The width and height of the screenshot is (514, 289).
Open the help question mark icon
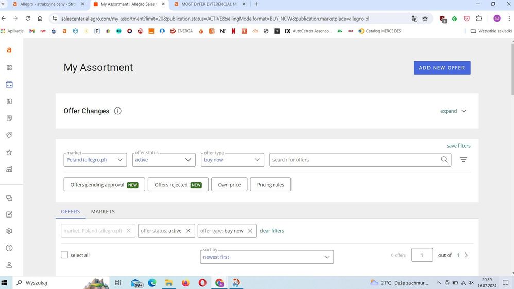click(9, 248)
